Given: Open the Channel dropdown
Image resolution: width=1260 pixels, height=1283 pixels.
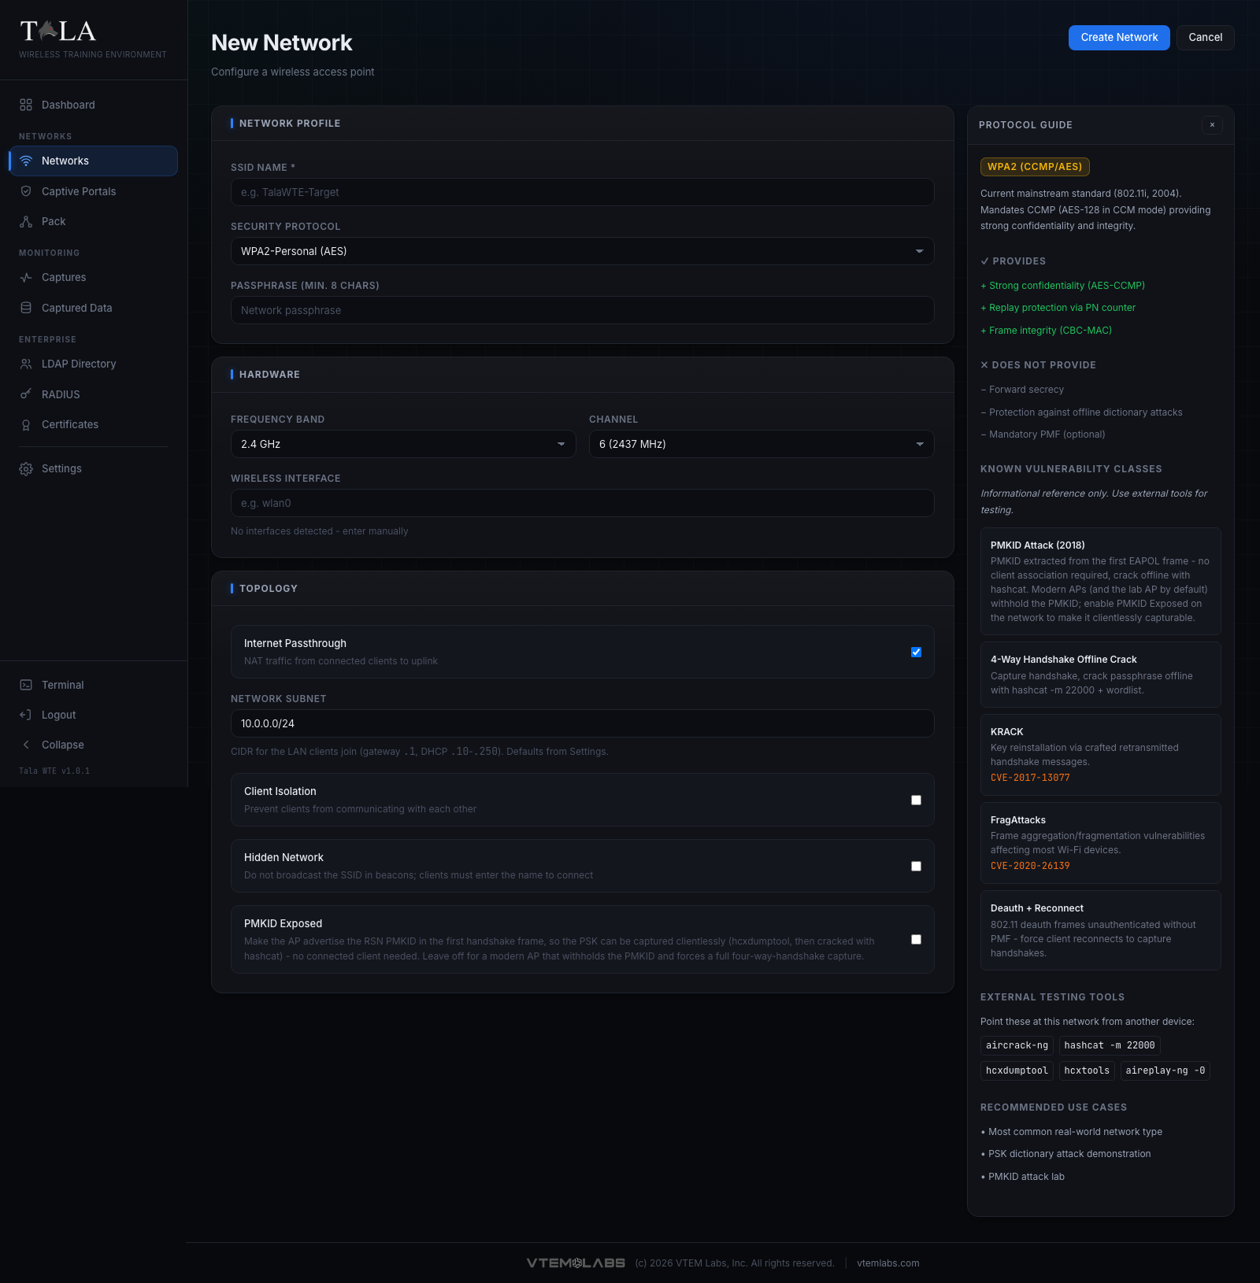Looking at the screenshot, I should click(762, 444).
